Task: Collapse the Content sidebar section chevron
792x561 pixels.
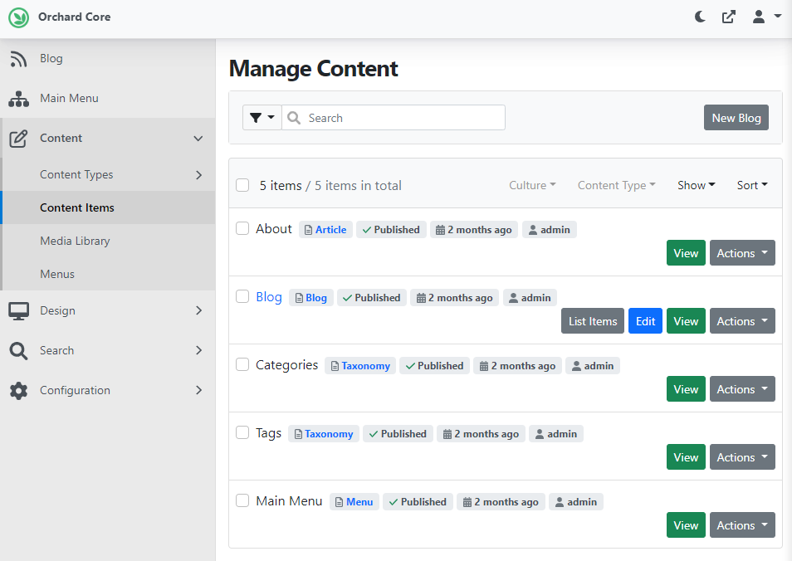Action: tap(198, 139)
